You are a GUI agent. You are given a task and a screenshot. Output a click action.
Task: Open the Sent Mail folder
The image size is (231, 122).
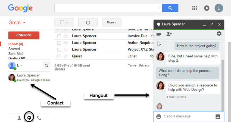(16, 54)
